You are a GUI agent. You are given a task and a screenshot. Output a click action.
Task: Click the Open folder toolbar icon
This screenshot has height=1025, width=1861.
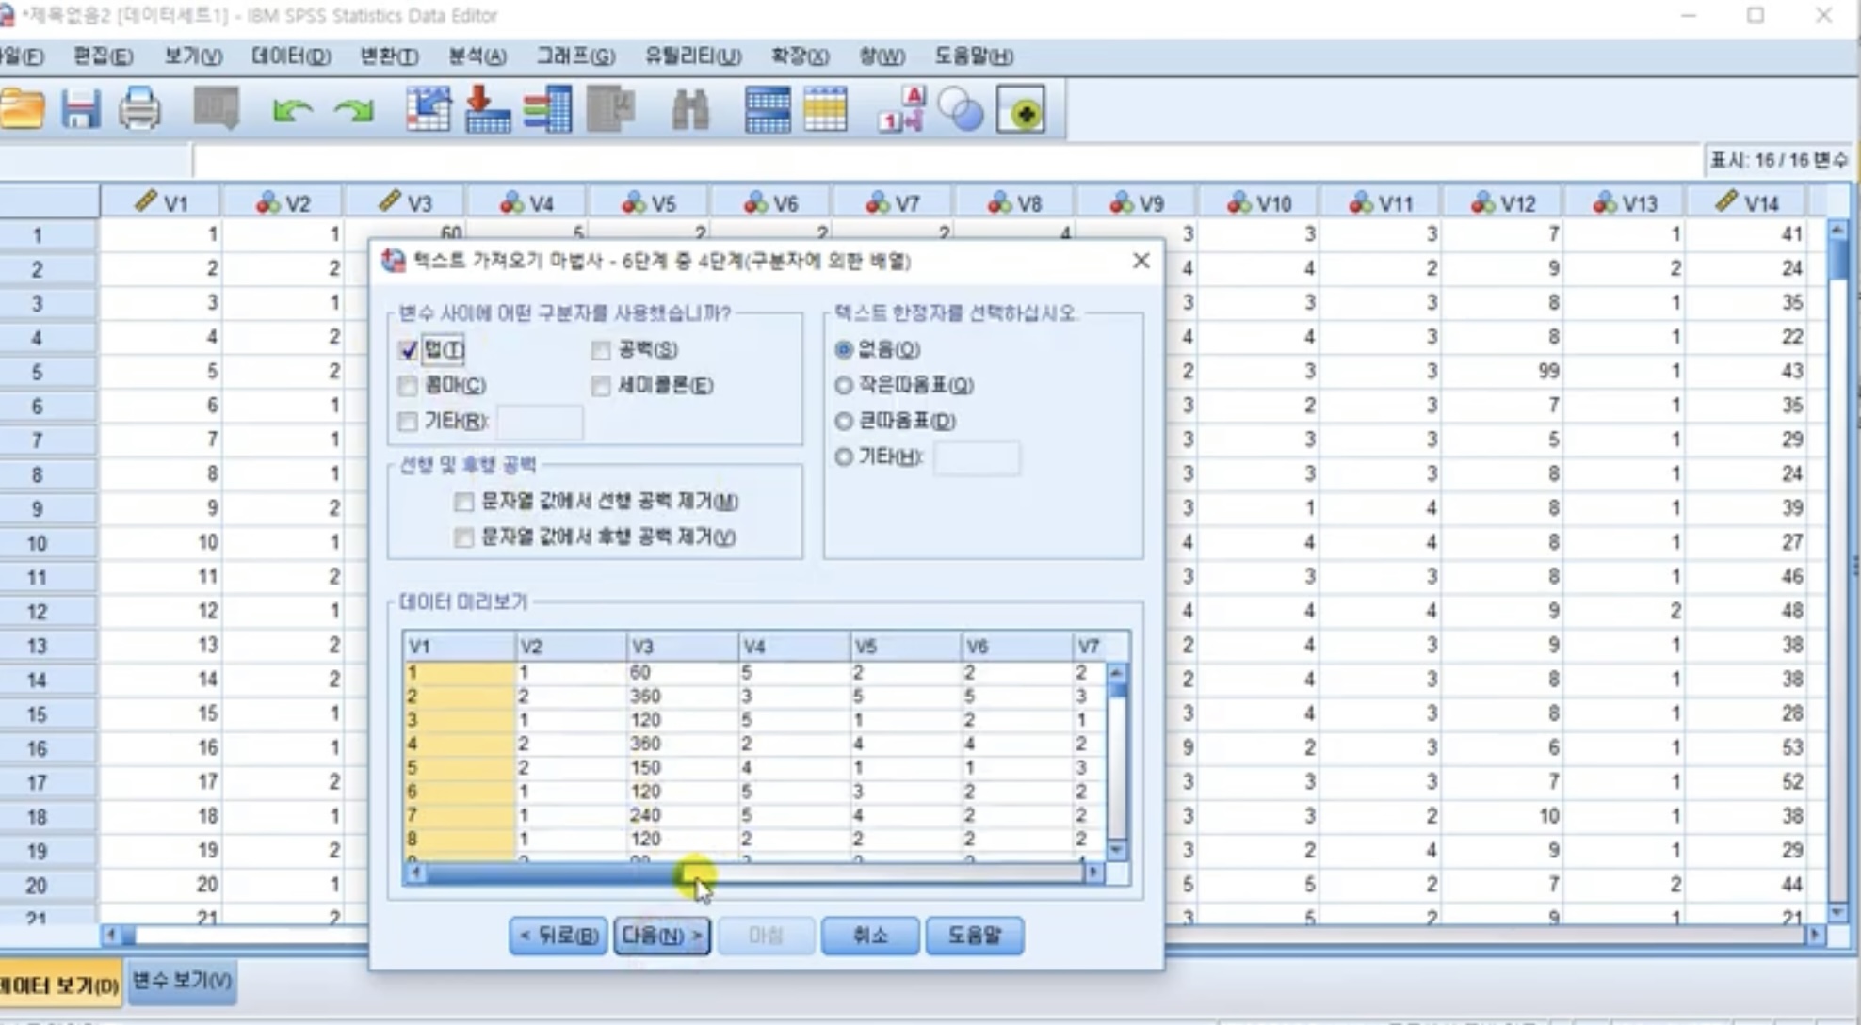pyautogui.click(x=23, y=110)
